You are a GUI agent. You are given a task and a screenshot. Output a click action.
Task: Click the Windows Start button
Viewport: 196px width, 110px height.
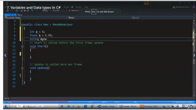(6, 106)
